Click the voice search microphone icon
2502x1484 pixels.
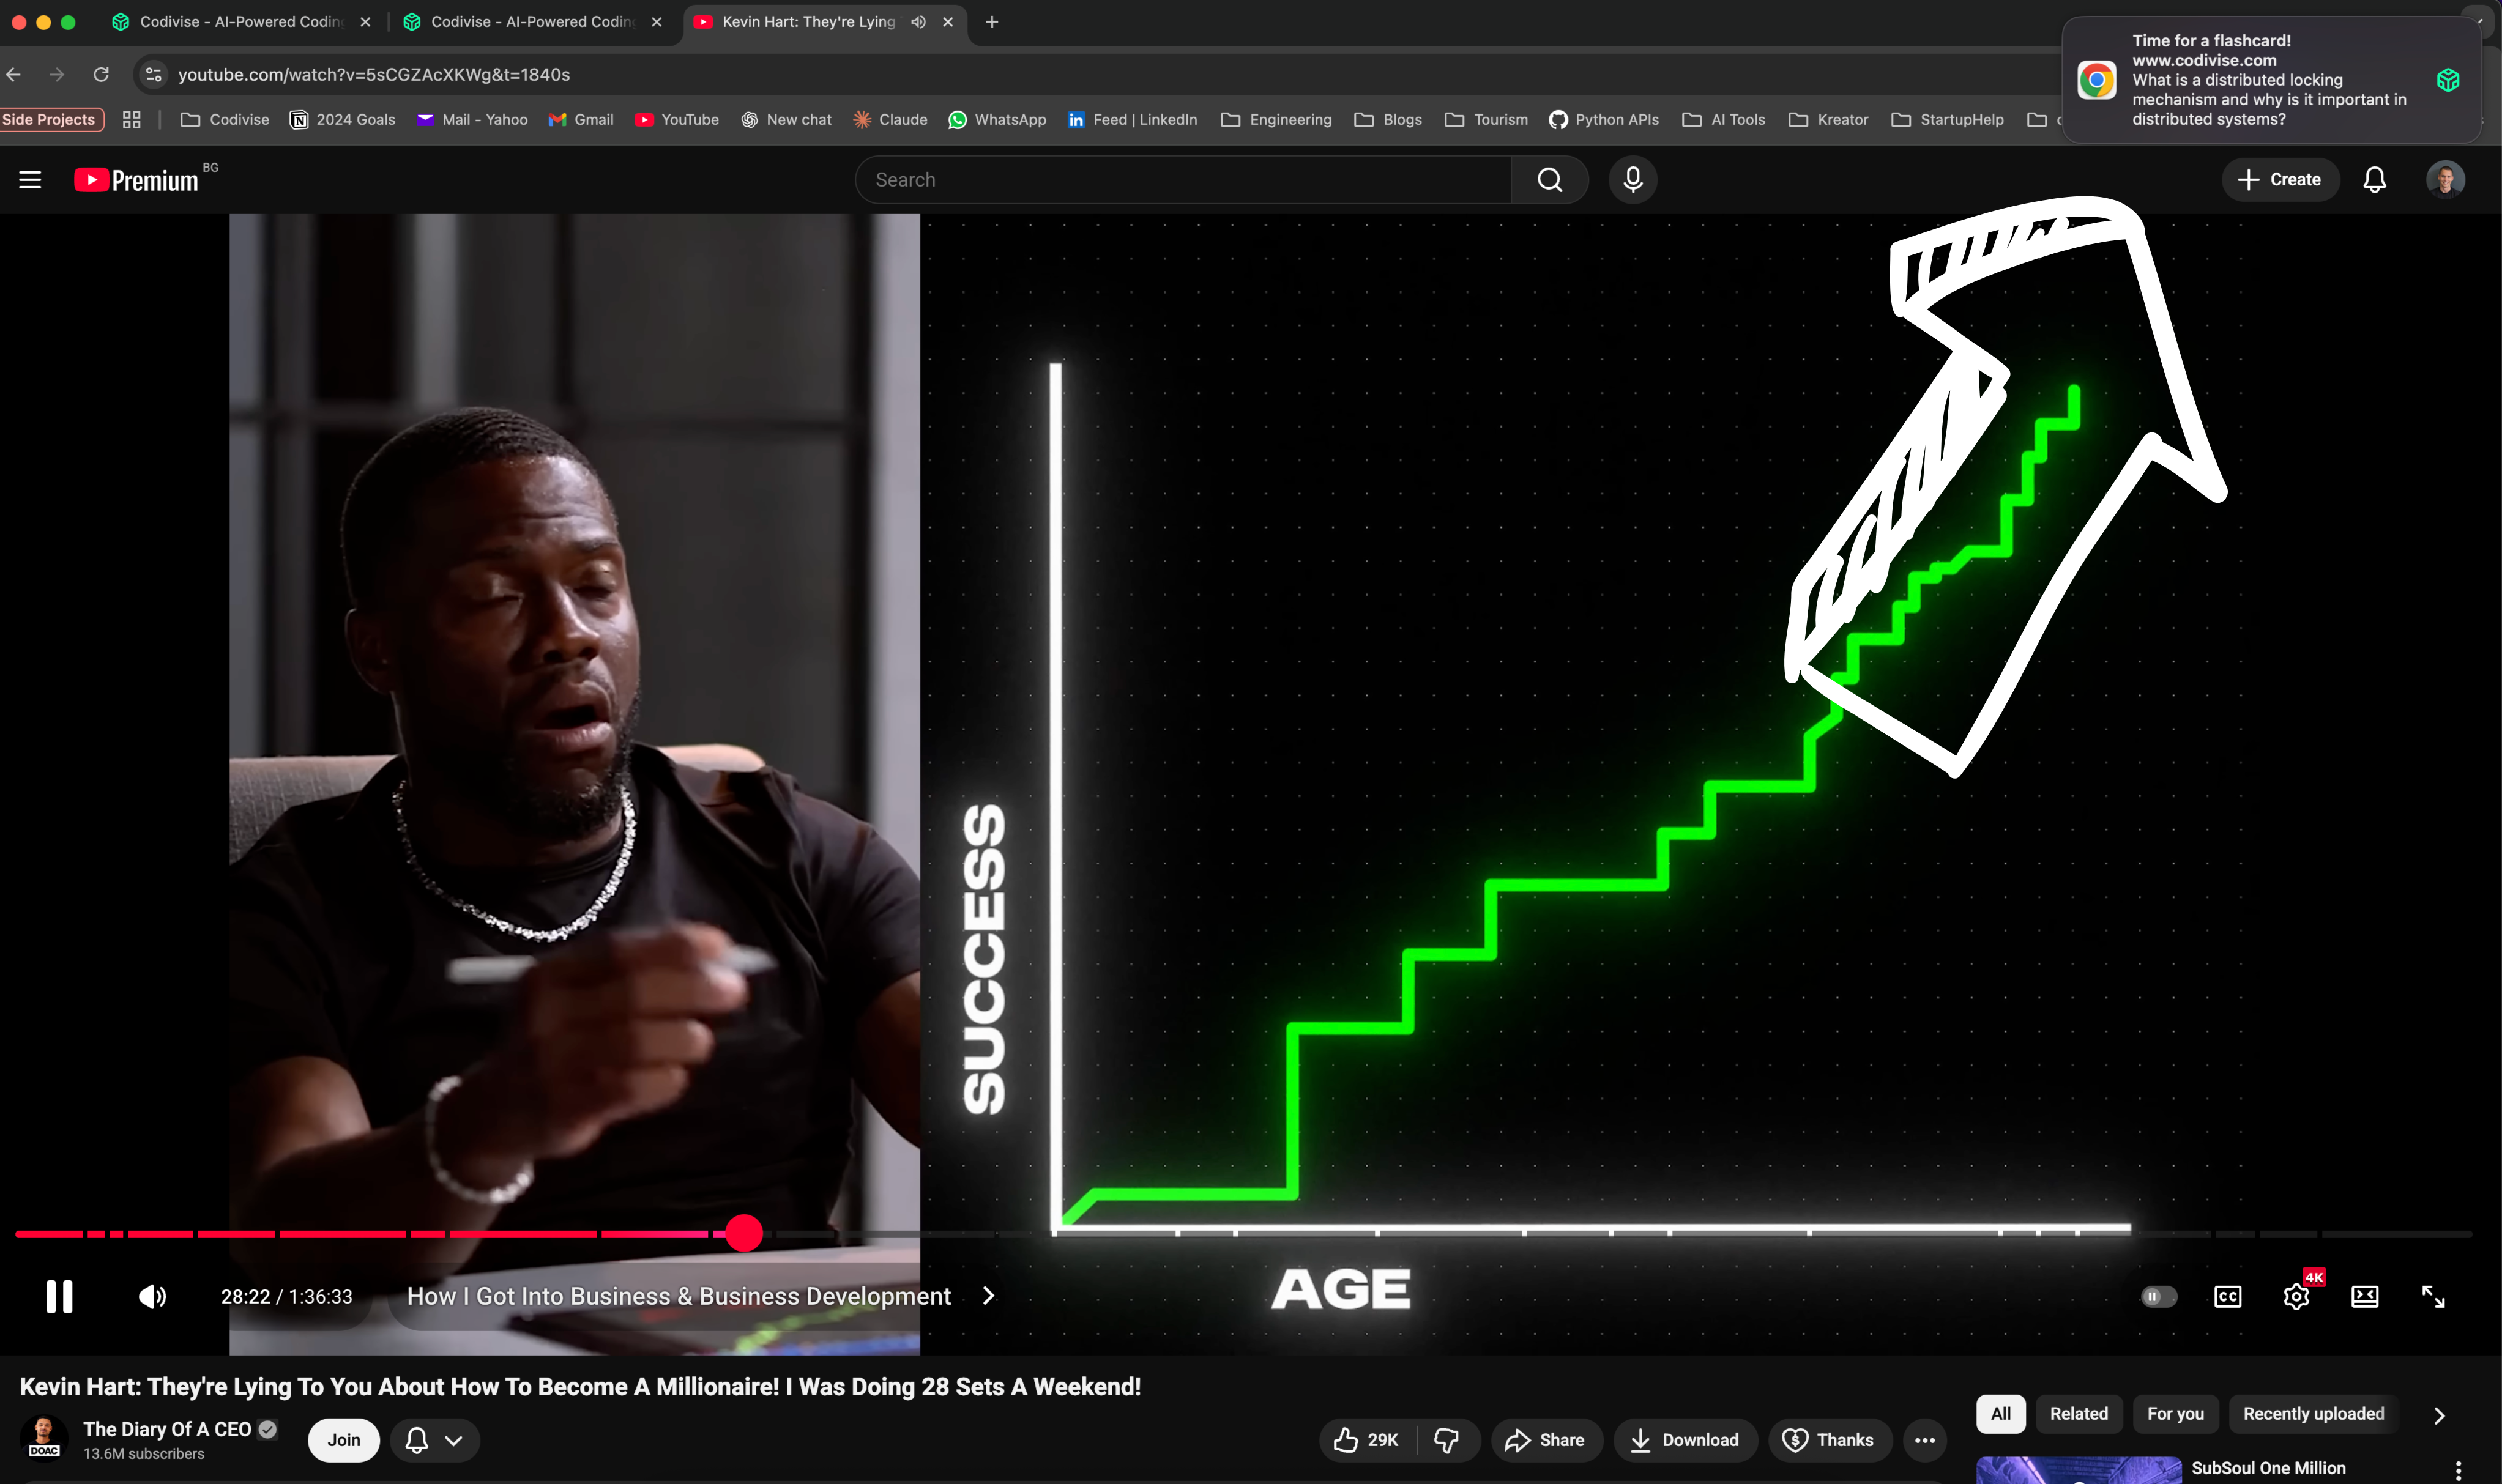pyautogui.click(x=1632, y=180)
